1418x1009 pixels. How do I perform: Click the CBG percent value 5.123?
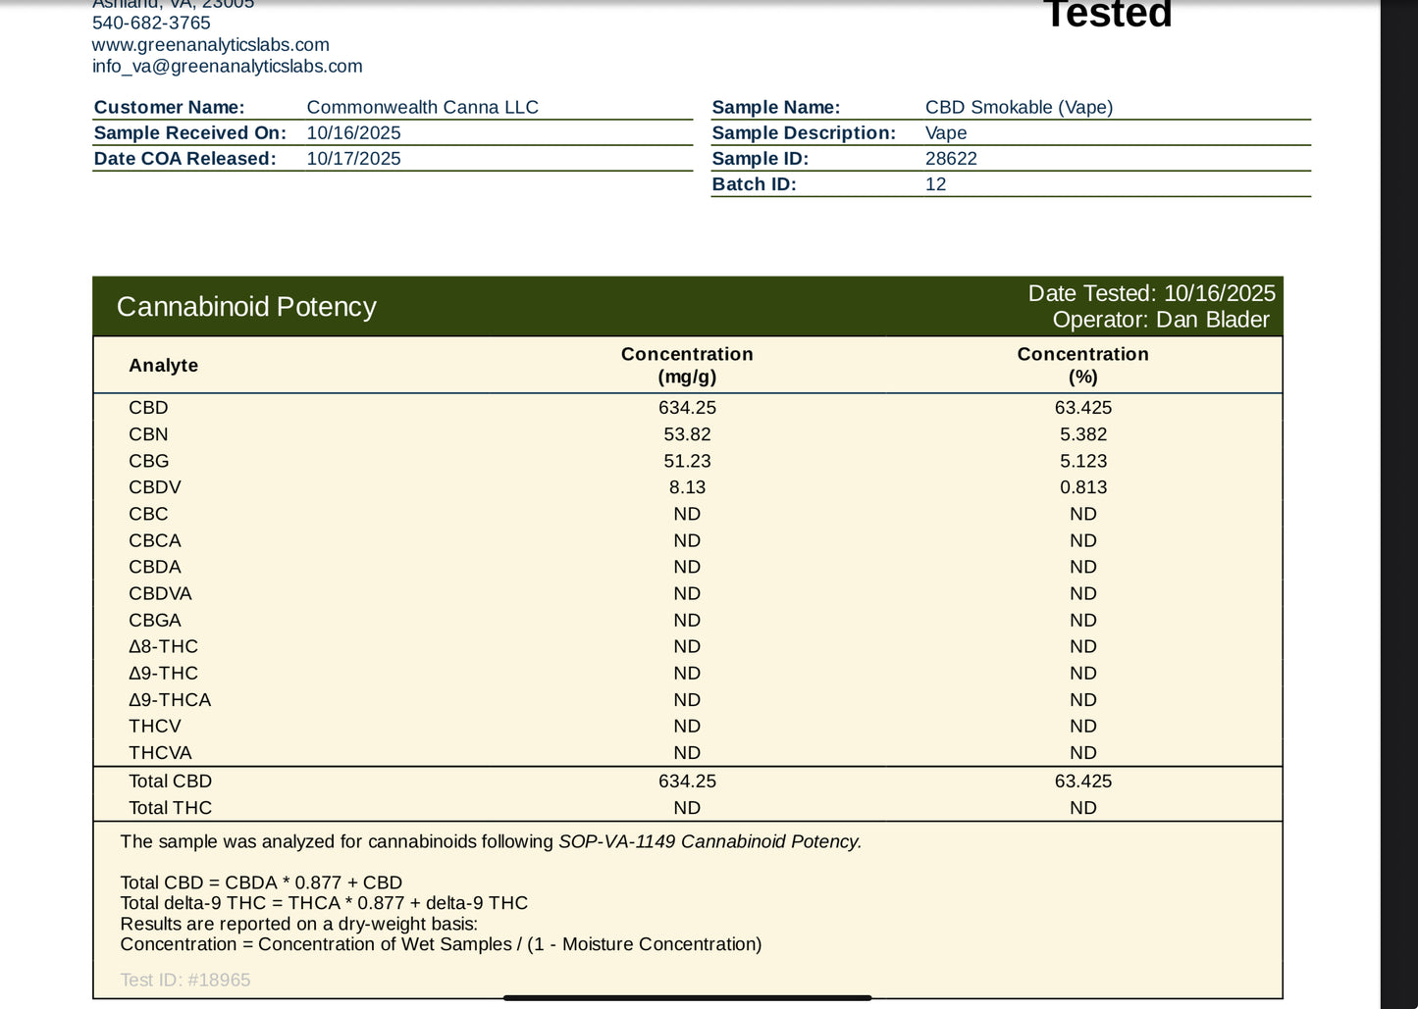coord(1082,461)
